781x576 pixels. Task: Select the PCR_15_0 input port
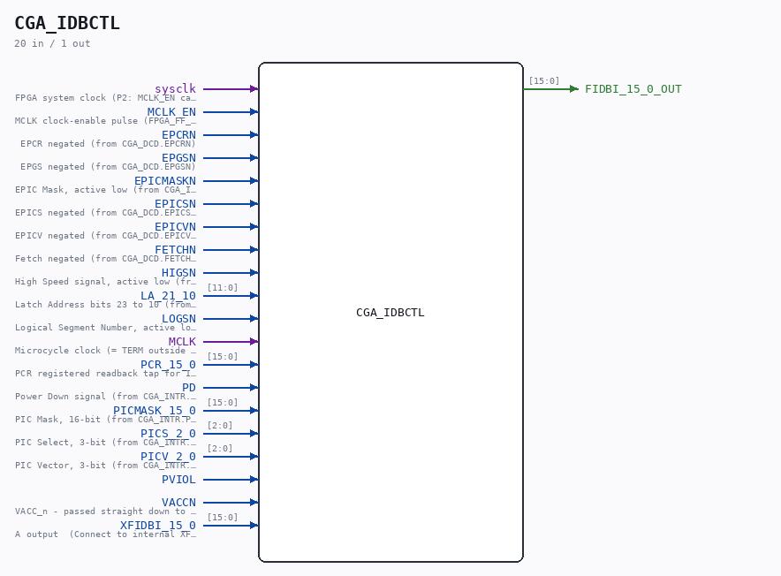click(x=169, y=364)
